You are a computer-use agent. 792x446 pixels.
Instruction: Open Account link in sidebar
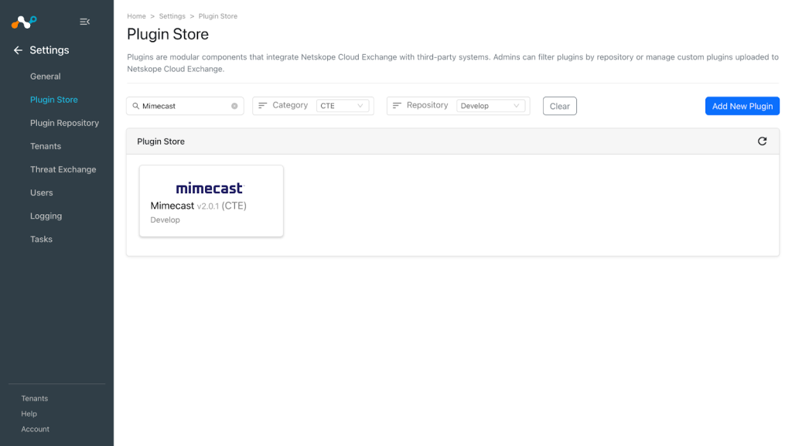[x=36, y=429]
